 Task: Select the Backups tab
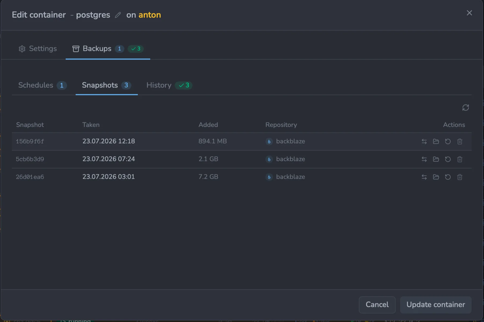coord(108,48)
